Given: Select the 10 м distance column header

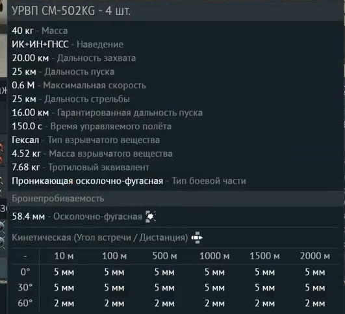Looking at the screenshot, I should pos(64,256).
